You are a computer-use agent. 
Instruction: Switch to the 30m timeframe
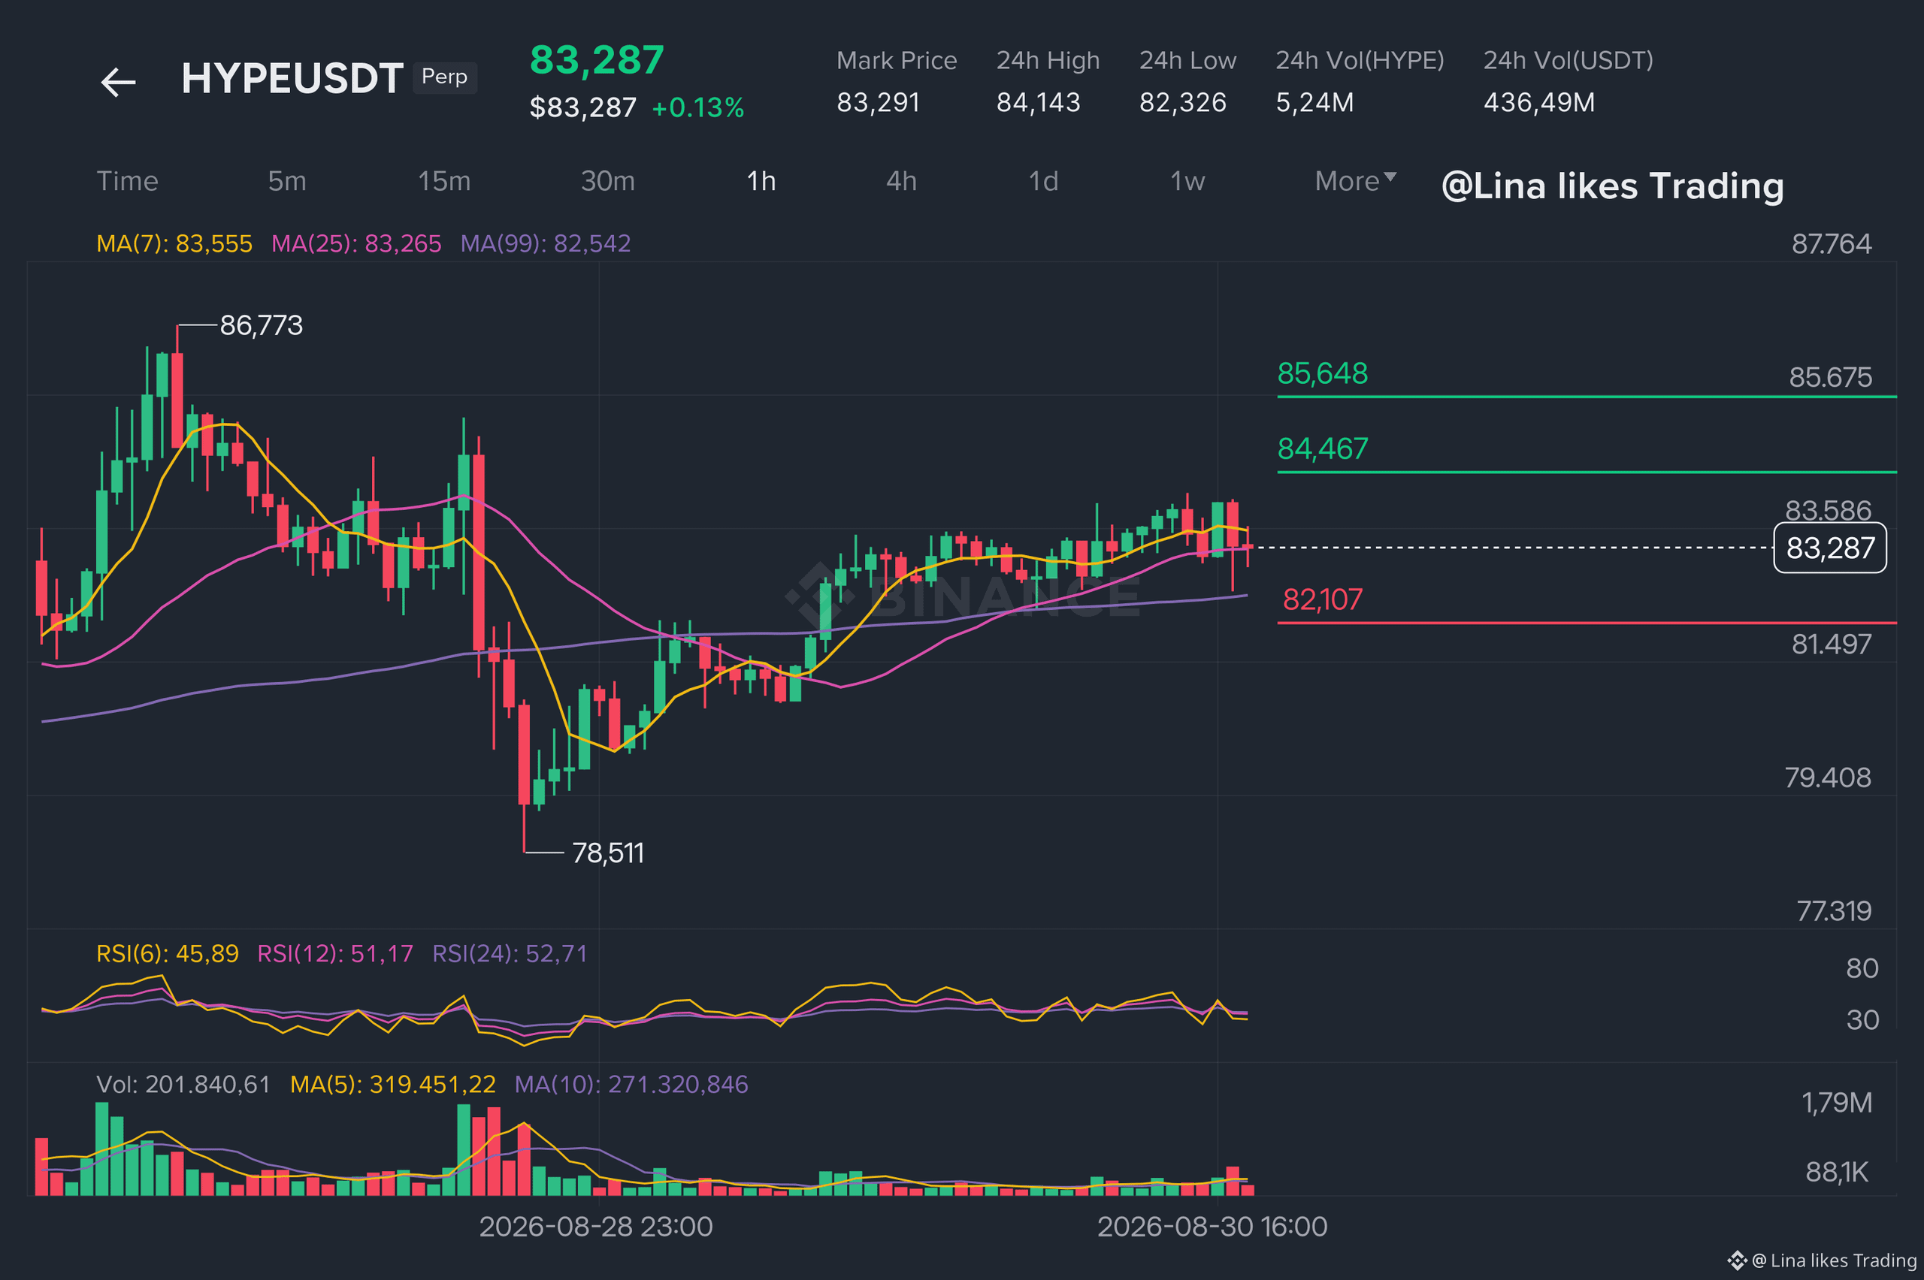[607, 180]
